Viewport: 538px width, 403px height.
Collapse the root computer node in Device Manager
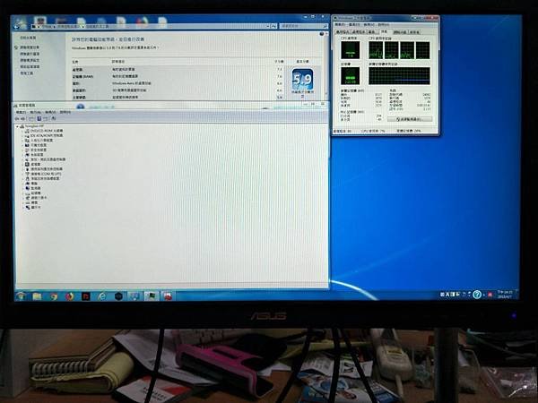pyautogui.click(x=18, y=126)
